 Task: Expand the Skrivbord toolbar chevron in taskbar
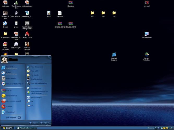(x=155, y=128)
